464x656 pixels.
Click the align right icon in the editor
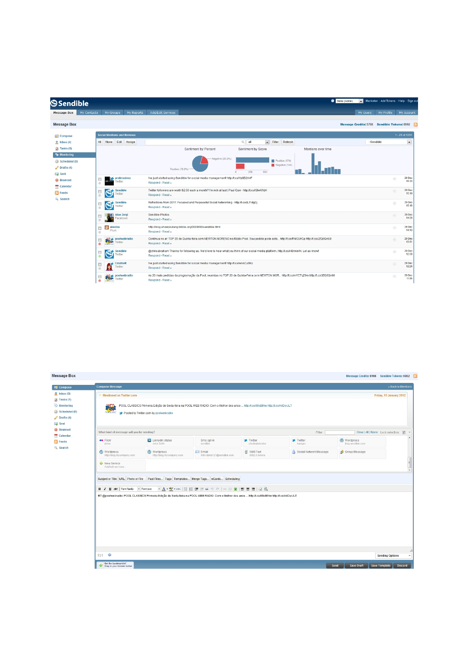(x=253, y=489)
